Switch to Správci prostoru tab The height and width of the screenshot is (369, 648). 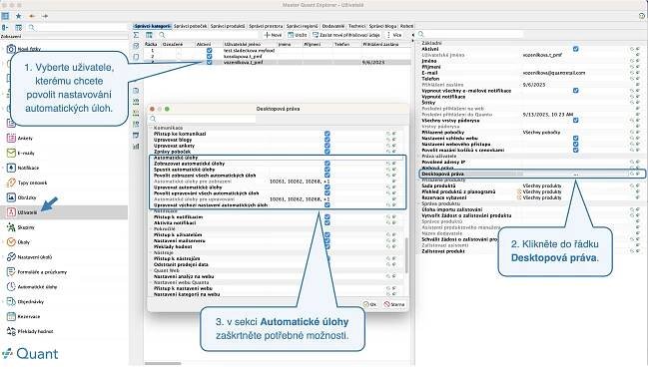tap(266, 26)
